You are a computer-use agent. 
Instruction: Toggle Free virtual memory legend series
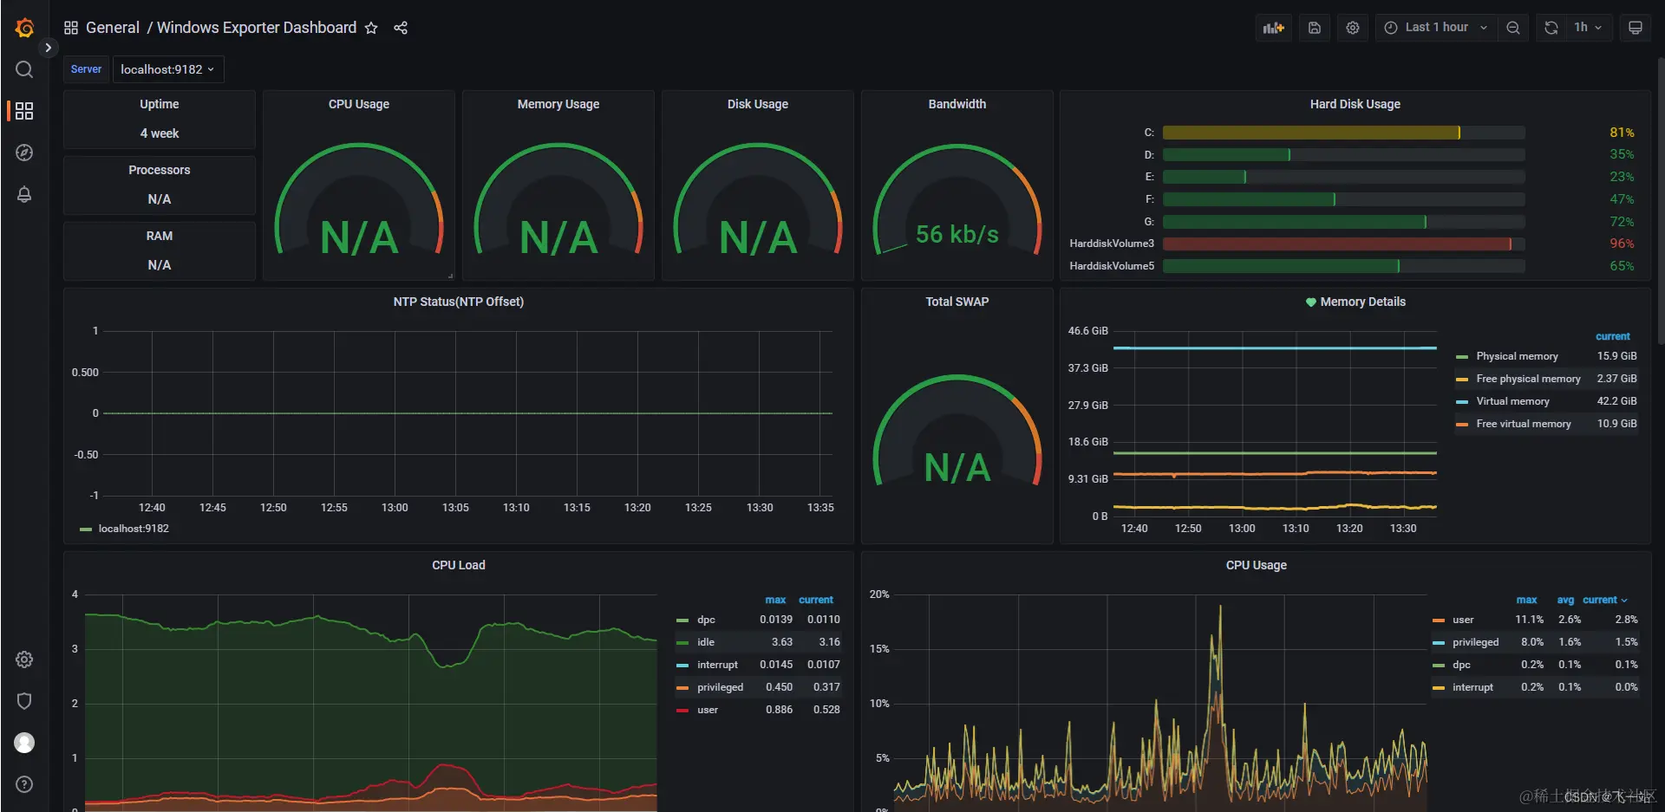(x=1524, y=424)
